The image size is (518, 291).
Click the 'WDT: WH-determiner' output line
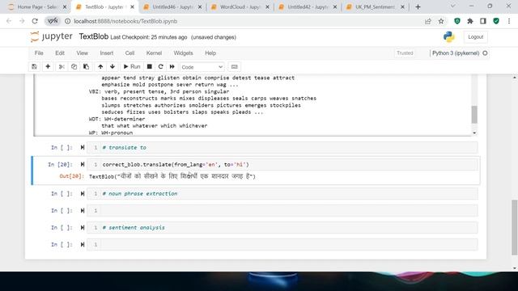pyautogui.click(x=117, y=119)
